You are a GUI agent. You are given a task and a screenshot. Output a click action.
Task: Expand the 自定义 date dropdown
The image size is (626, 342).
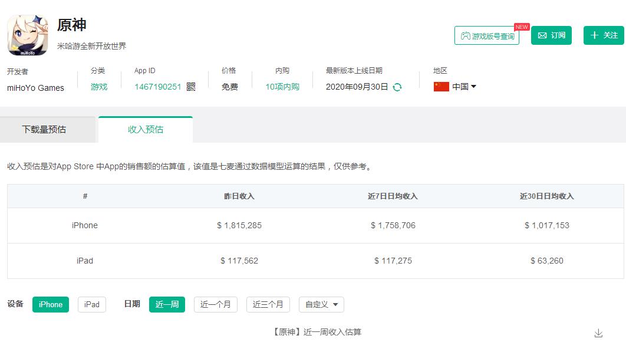click(x=321, y=304)
